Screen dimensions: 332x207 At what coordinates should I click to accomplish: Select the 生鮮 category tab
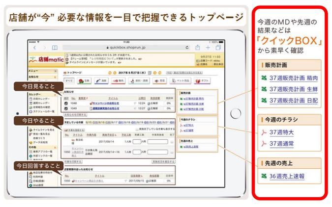(84, 80)
